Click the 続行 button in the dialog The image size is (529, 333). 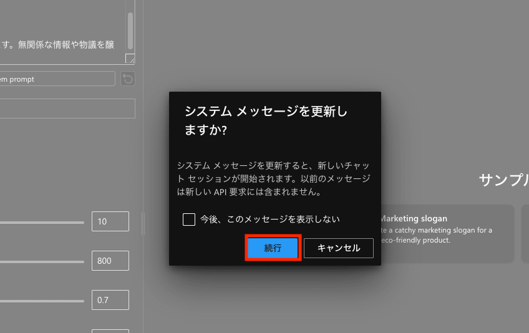273,248
